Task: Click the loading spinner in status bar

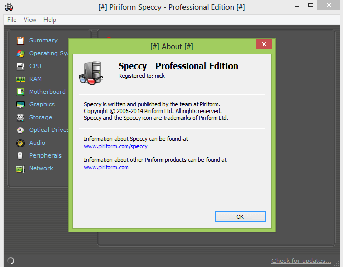Action: point(11,261)
